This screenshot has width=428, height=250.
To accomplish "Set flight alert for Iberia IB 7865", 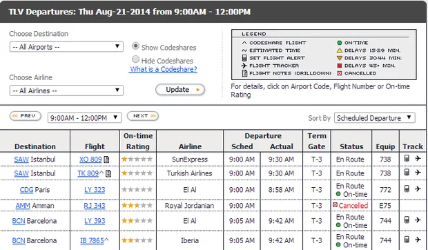I will tap(407, 240).
